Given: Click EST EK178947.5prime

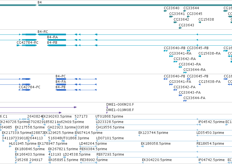Looking at the screenshot, I should [x=52, y=144].
